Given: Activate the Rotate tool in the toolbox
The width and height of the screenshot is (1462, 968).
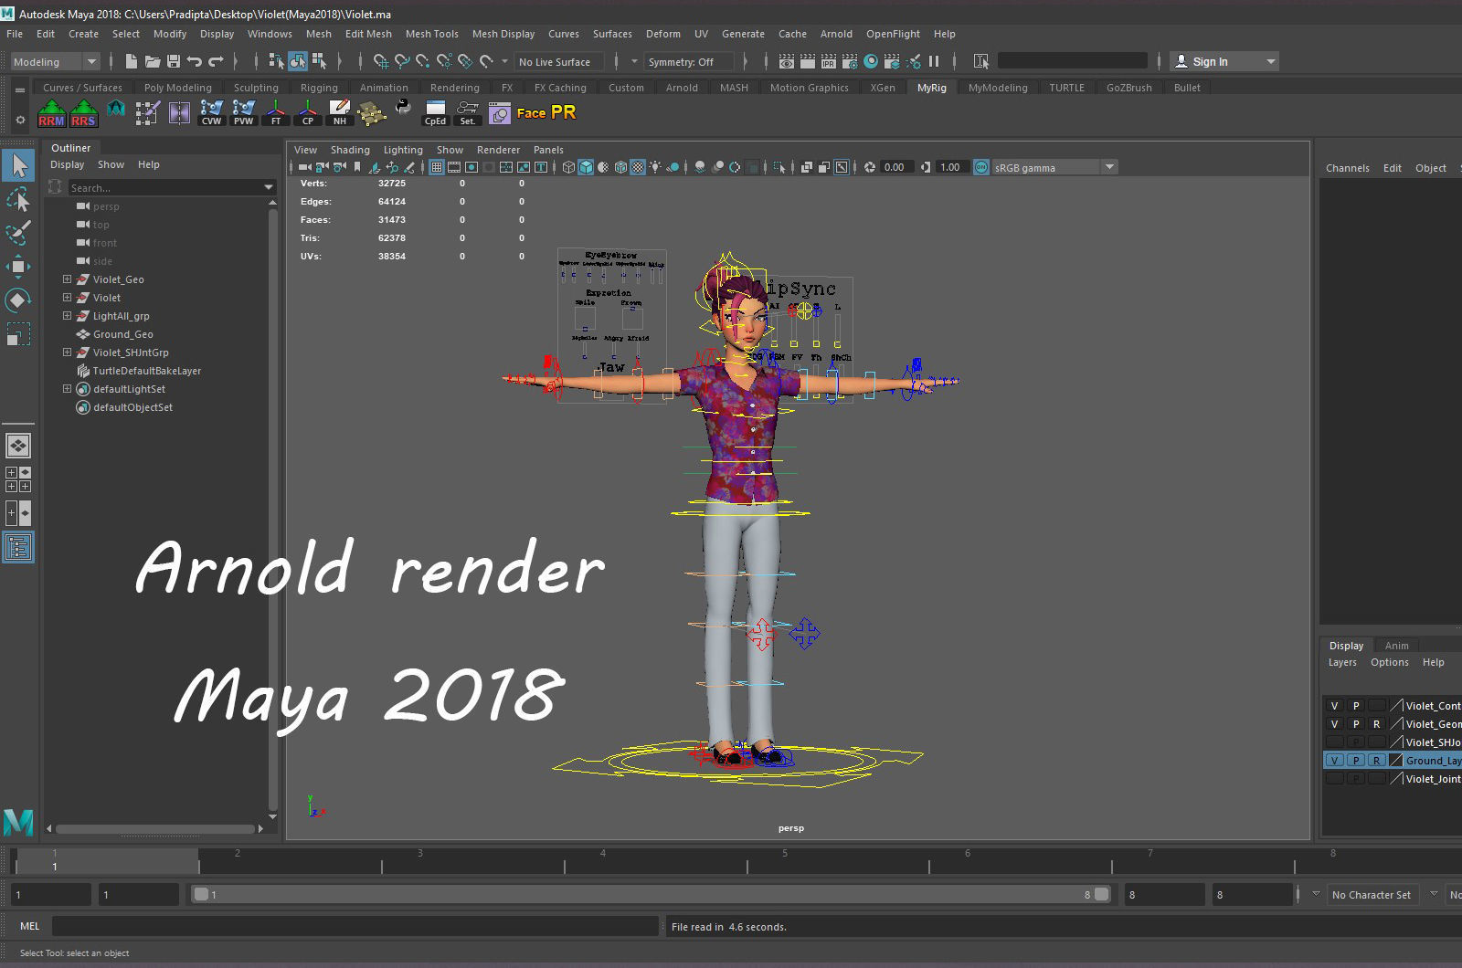Looking at the screenshot, I should (x=18, y=300).
